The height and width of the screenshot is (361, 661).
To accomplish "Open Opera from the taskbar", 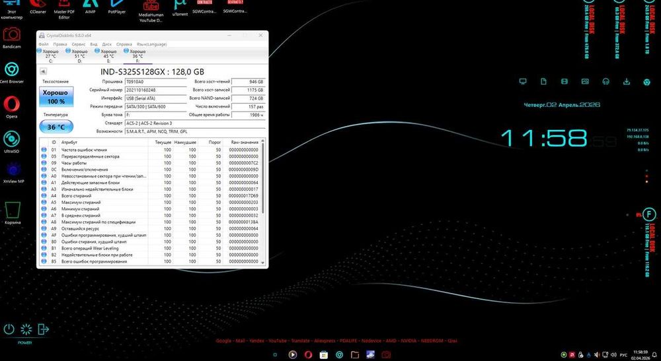I will (x=308, y=354).
